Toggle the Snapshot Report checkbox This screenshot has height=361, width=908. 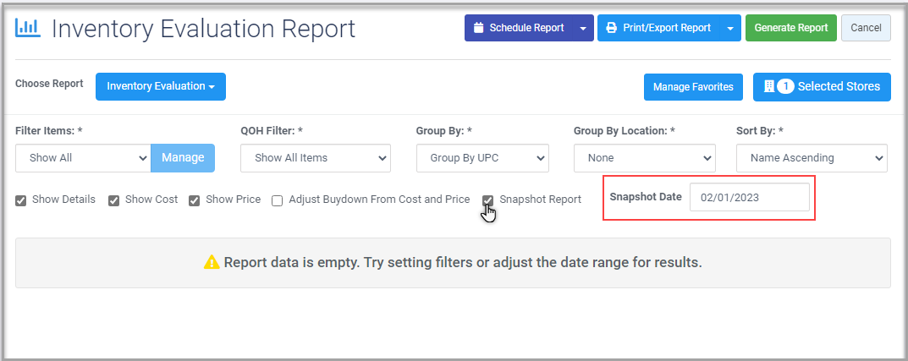pos(488,200)
